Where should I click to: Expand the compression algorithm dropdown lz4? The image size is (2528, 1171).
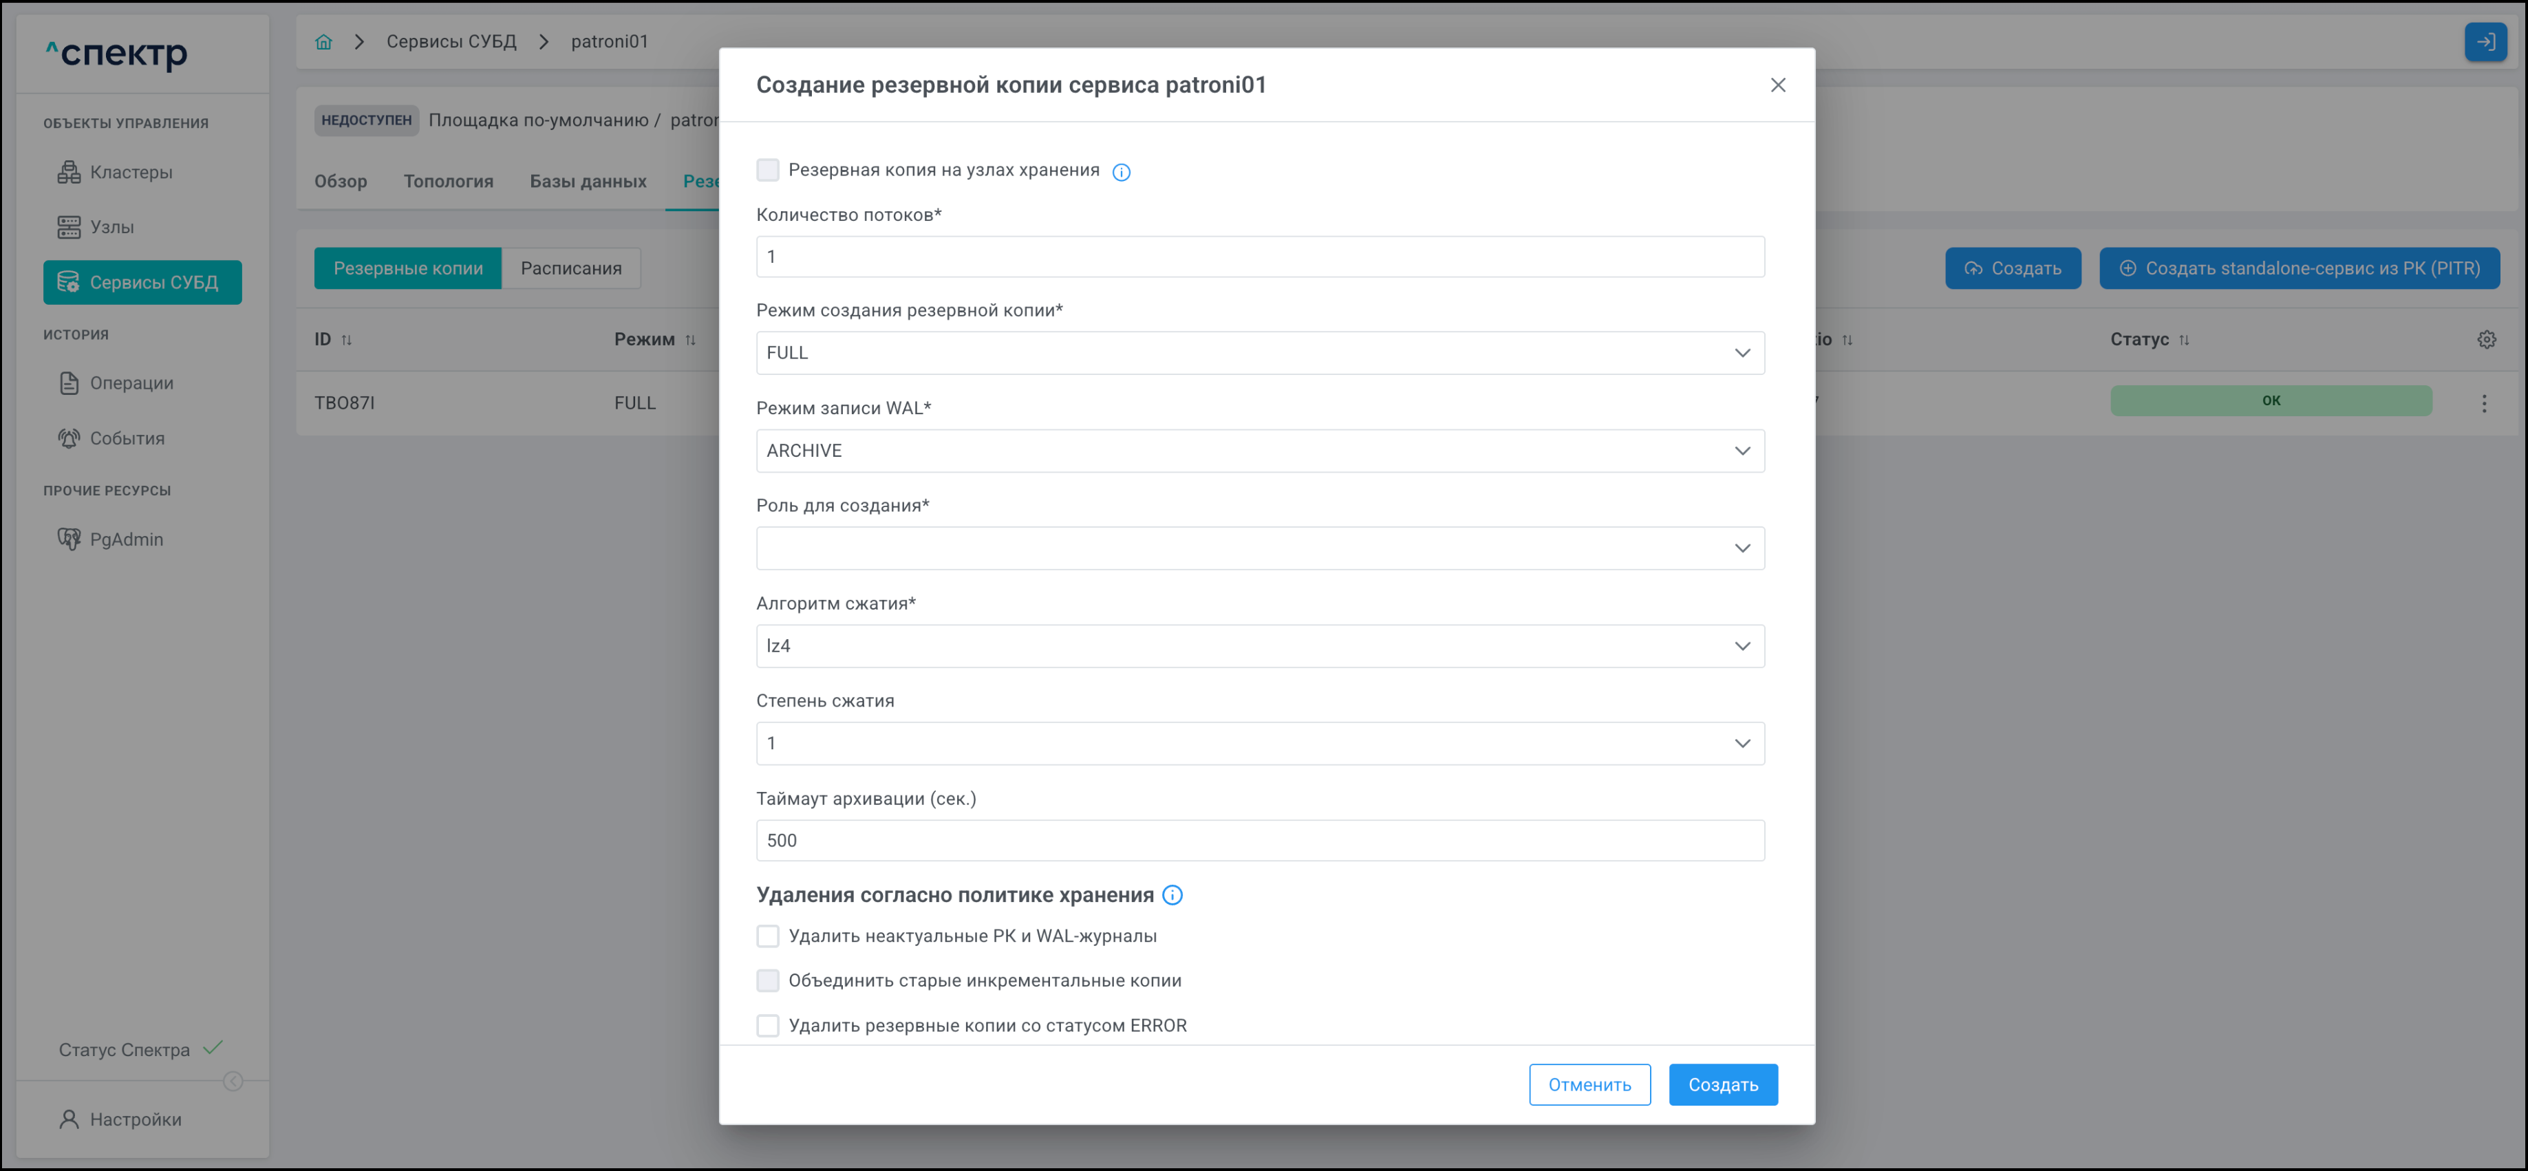coord(1259,646)
